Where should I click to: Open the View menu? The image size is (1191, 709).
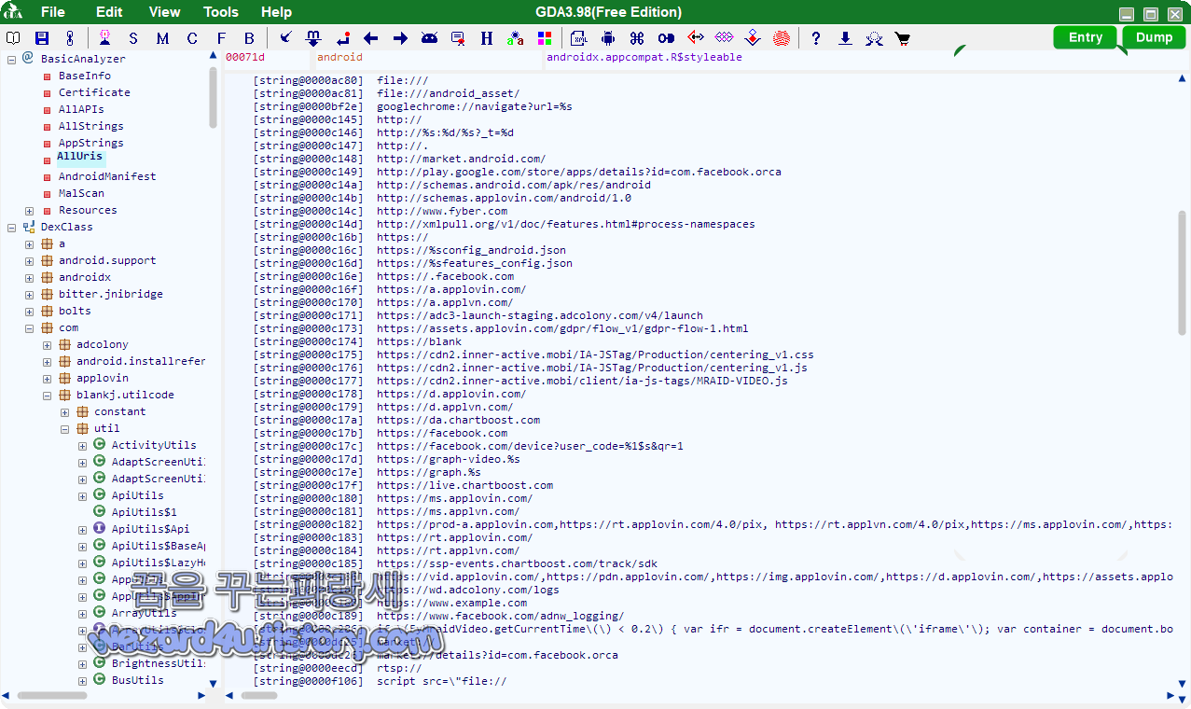(x=164, y=12)
